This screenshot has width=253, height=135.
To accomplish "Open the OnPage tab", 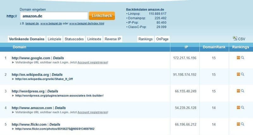I will [x=162, y=39].
